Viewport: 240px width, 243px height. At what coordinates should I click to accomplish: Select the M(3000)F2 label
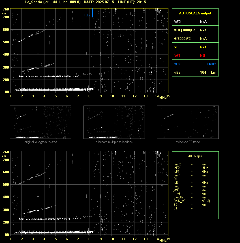pyautogui.click(x=182, y=39)
